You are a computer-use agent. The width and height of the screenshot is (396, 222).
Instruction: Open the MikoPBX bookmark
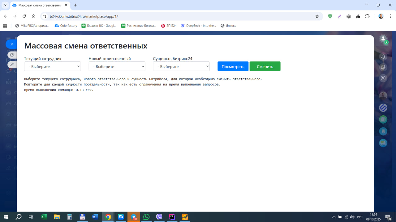pos(32,26)
